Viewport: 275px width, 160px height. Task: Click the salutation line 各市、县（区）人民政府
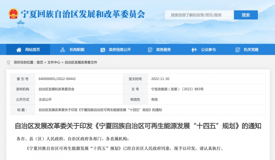(73, 139)
